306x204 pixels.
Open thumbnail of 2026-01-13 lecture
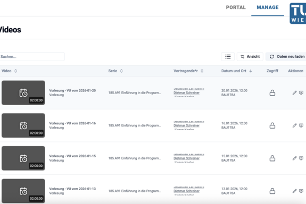click(x=23, y=191)
